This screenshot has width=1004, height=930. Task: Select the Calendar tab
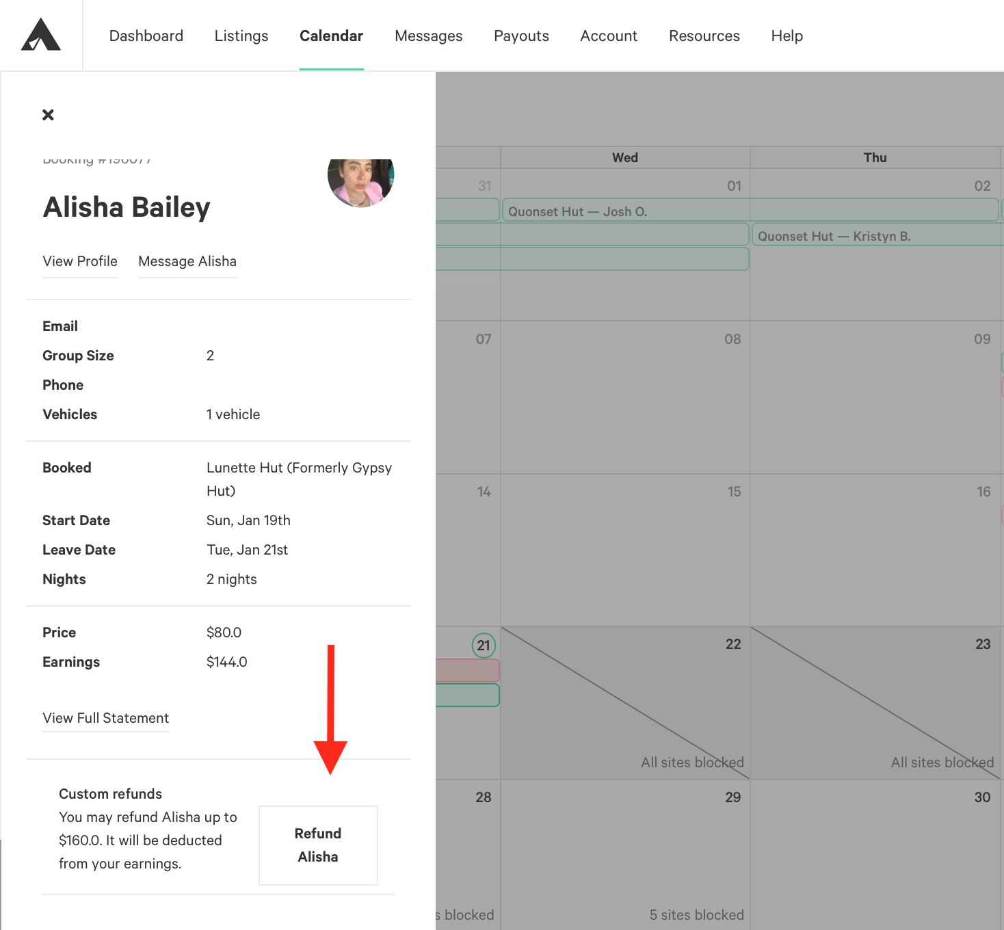pos(332,36)
